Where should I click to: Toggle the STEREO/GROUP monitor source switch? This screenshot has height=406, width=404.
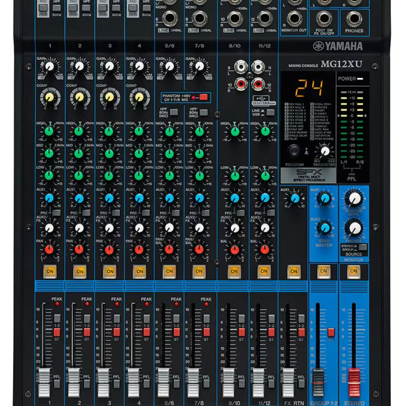pyautogui.click(x=362, y=247)
